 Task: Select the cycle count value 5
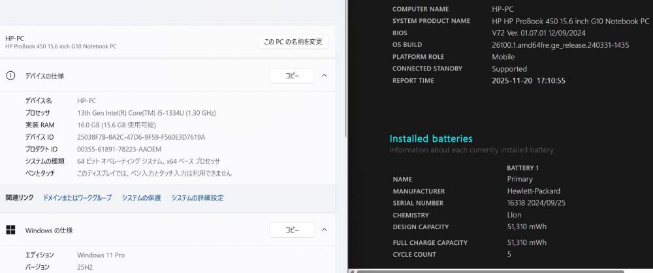point(509,254)
